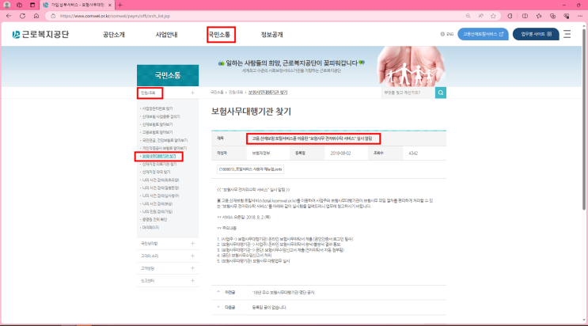588x326 pixels.
Task: Click the 다음글 down chevron
Action: pos(218,307)
